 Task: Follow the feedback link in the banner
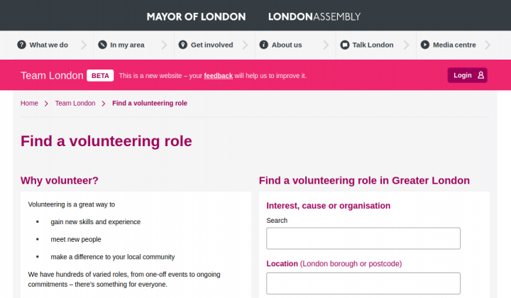click(x=219, y=76)
